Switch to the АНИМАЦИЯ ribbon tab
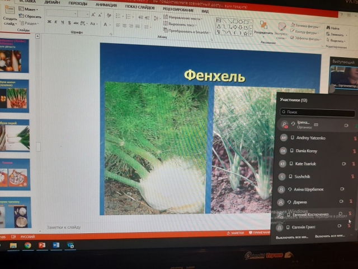This screenshot has height=269, width=358. (106, 4)
